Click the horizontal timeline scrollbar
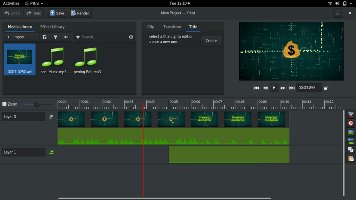Viewport: 356px width, 200px height. click(165, 198)
